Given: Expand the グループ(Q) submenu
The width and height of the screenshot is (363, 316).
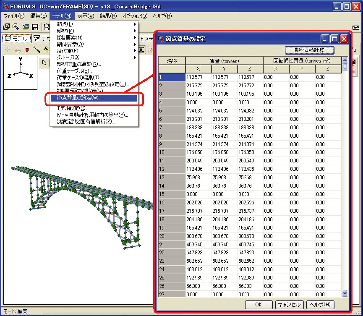Looking at the screenshot, I should [94, 57].
